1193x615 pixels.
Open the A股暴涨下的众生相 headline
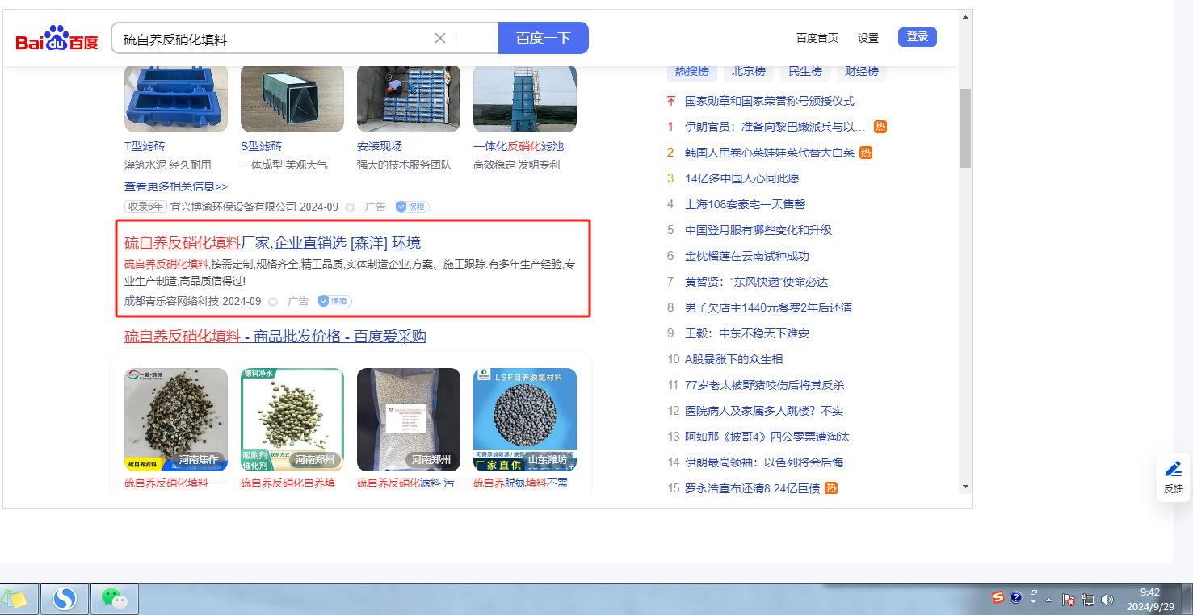734,359
